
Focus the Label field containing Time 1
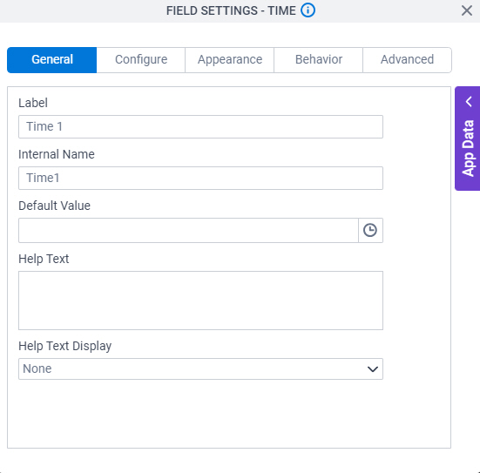pos(200,127)
